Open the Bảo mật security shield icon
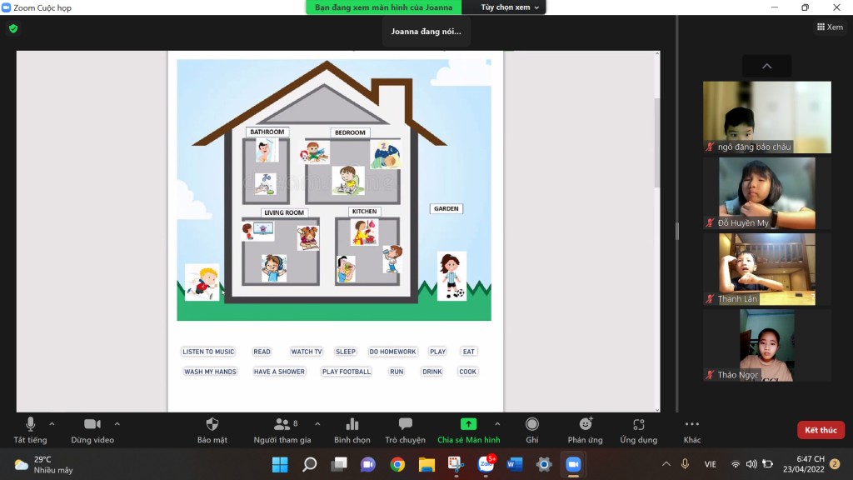This screenshot has height=480, width=853. tap(212, 424)
